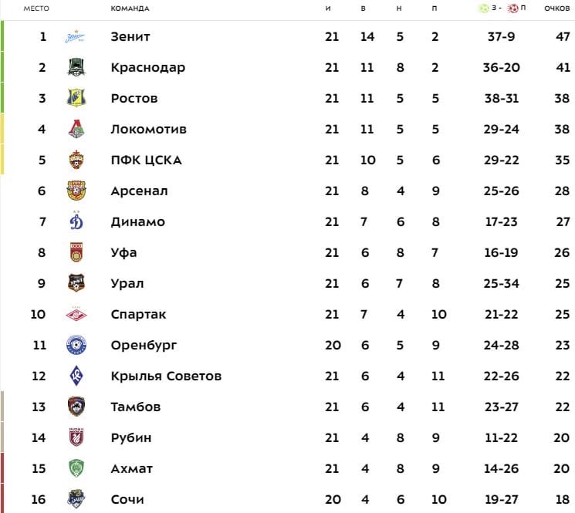Click the Ахмат club green crest
The width and height of the screenshot is (575, 513).
(76, 468)
